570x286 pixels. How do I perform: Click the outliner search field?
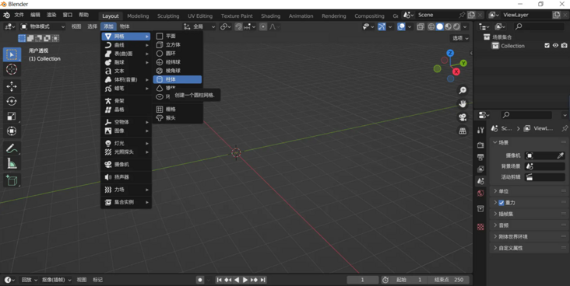pos(540,26)
